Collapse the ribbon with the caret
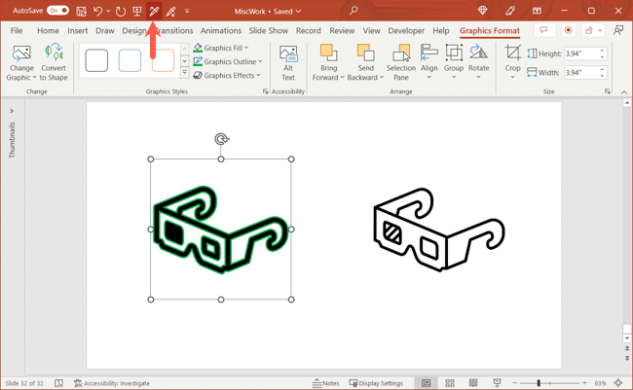633x390 pixels. [x=624, y=92]
